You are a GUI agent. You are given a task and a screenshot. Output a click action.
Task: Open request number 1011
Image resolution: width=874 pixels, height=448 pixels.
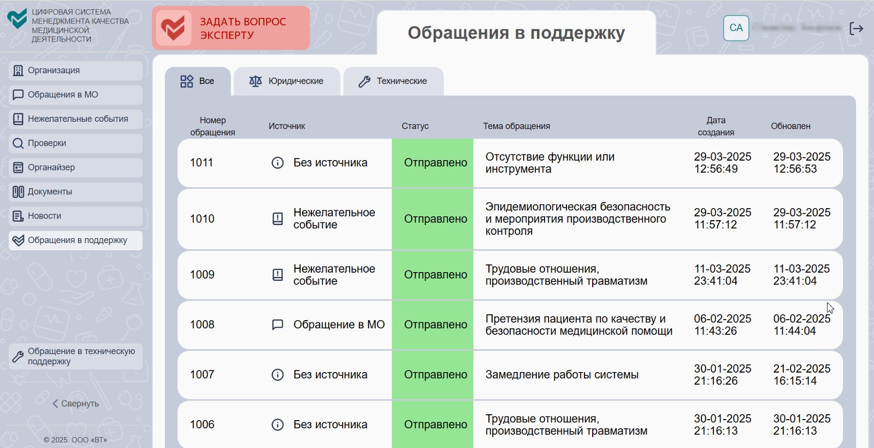[202, 163]
